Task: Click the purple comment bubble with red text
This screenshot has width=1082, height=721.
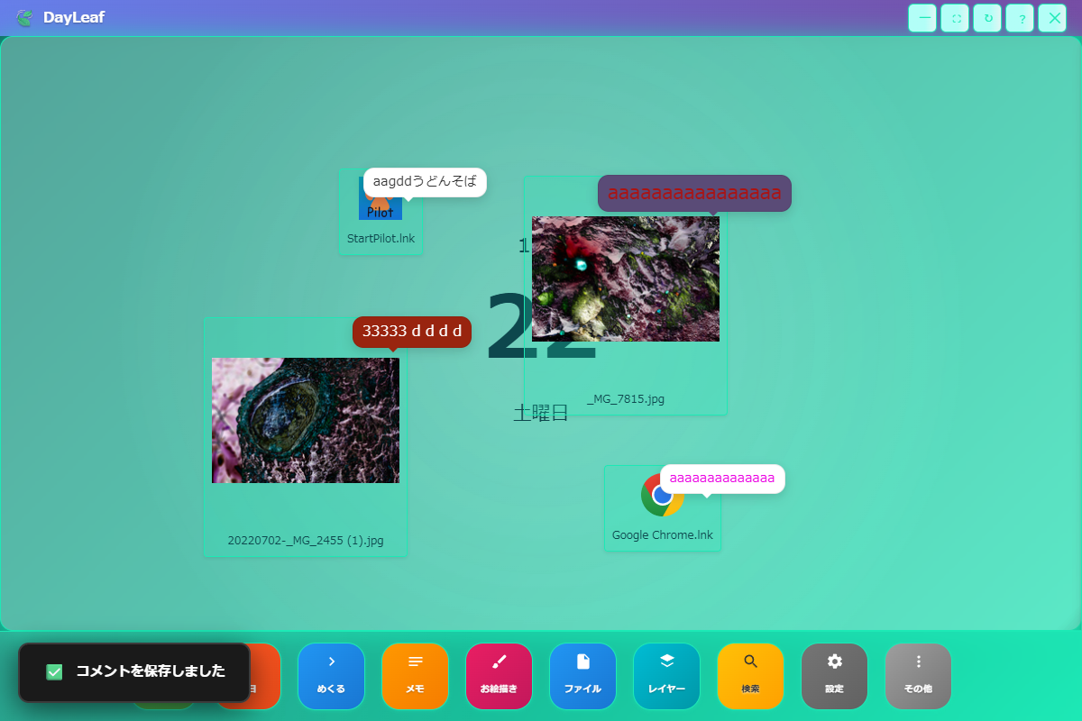Action: click(694, 193)
